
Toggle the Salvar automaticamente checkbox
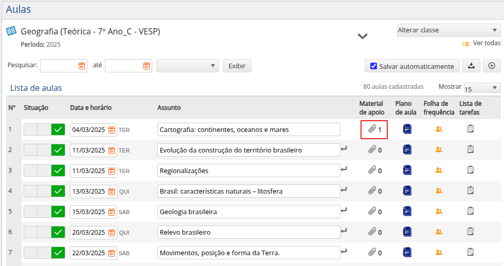pyautogui.click(x=374, y=66)
